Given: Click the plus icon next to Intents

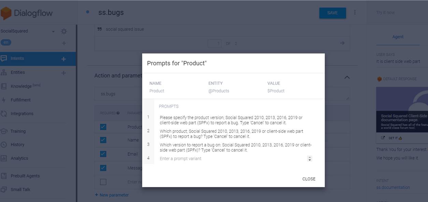Looking at the screenshot, I should [x=63, y=59].
